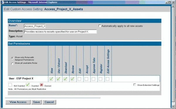
Task: Select Show all available Roles option
Action: (12, 64)
